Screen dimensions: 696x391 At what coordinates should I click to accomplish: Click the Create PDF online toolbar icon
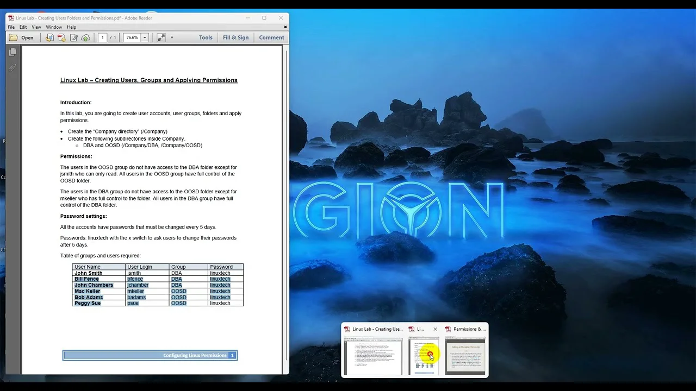click(49, 37)
